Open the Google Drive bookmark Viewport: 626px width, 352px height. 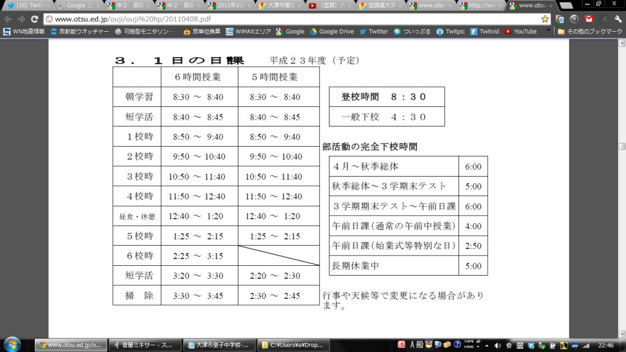[x=331, y=31]
